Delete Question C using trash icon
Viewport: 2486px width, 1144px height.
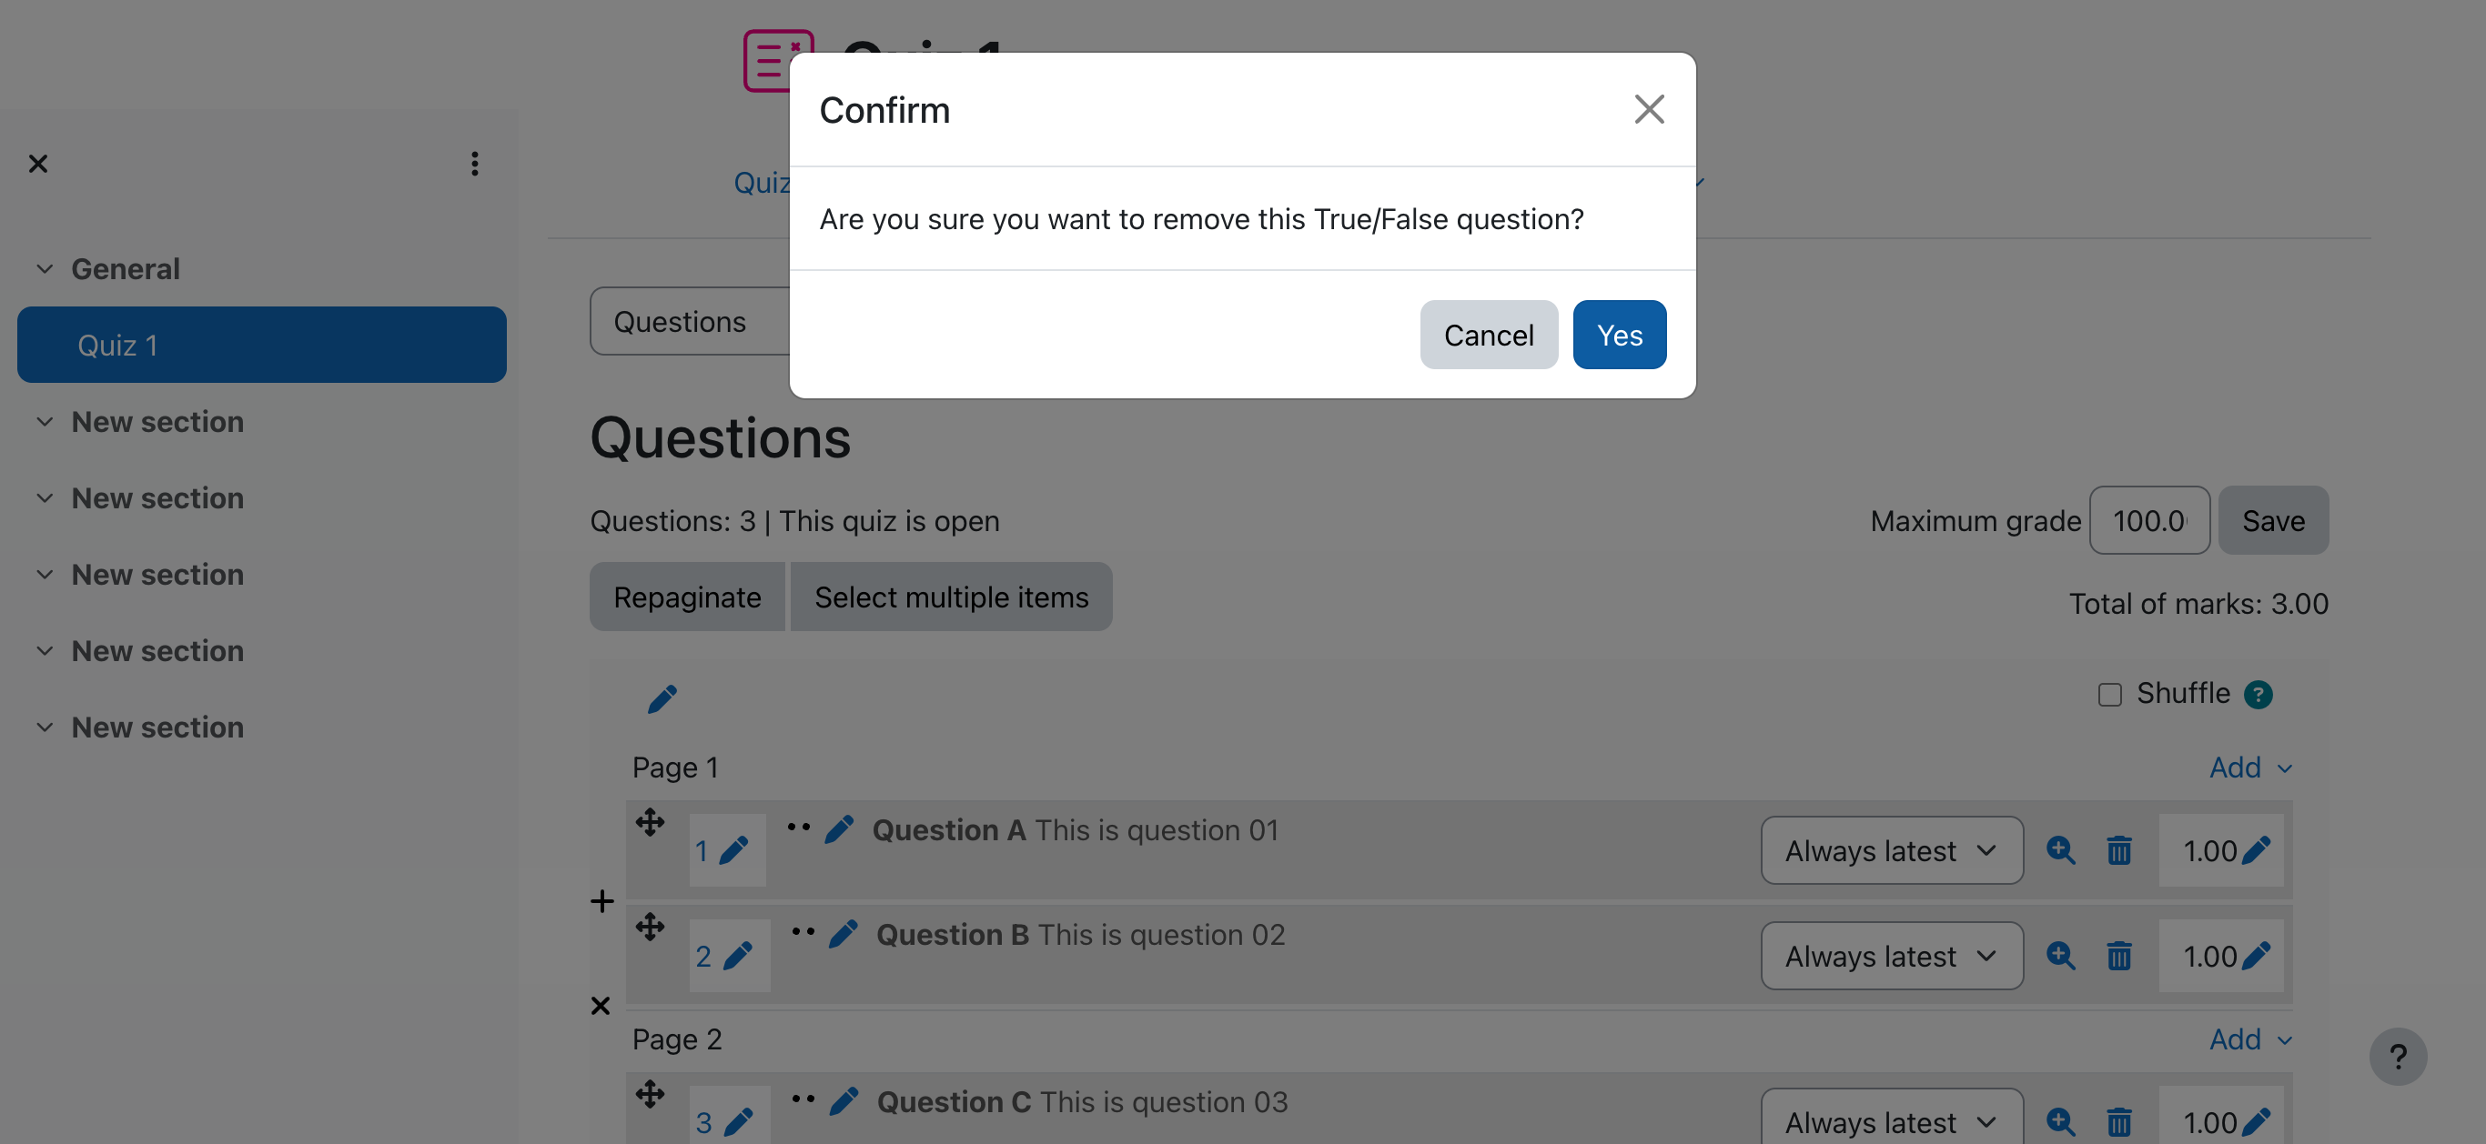click(2118, 1122)
